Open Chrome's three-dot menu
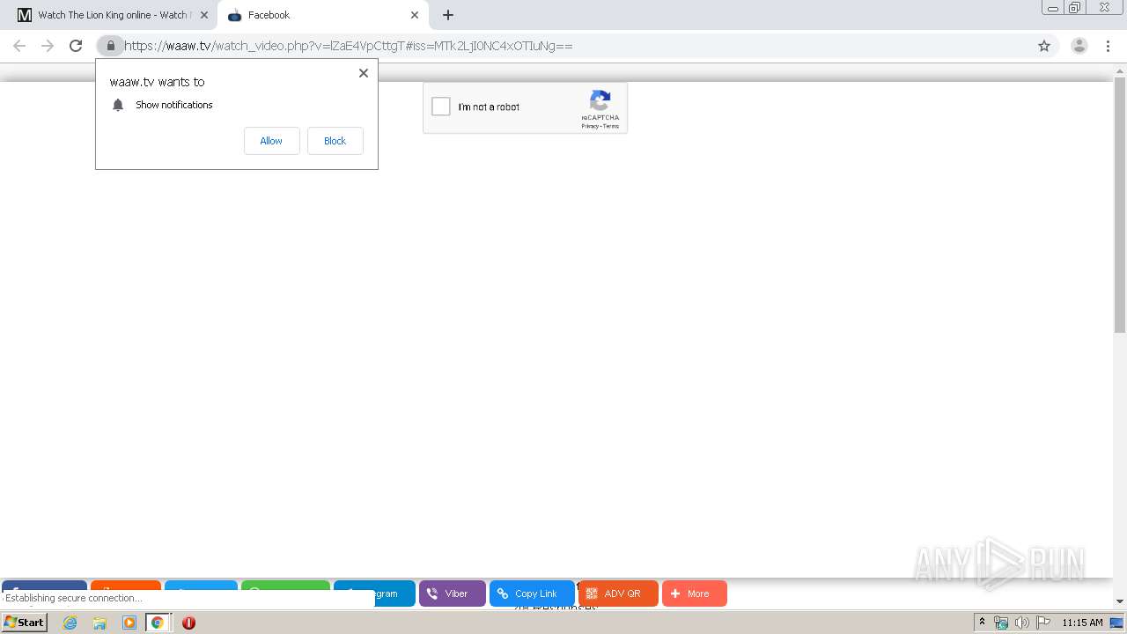Screen dimensions: 1127x634 click(1109, 46)
